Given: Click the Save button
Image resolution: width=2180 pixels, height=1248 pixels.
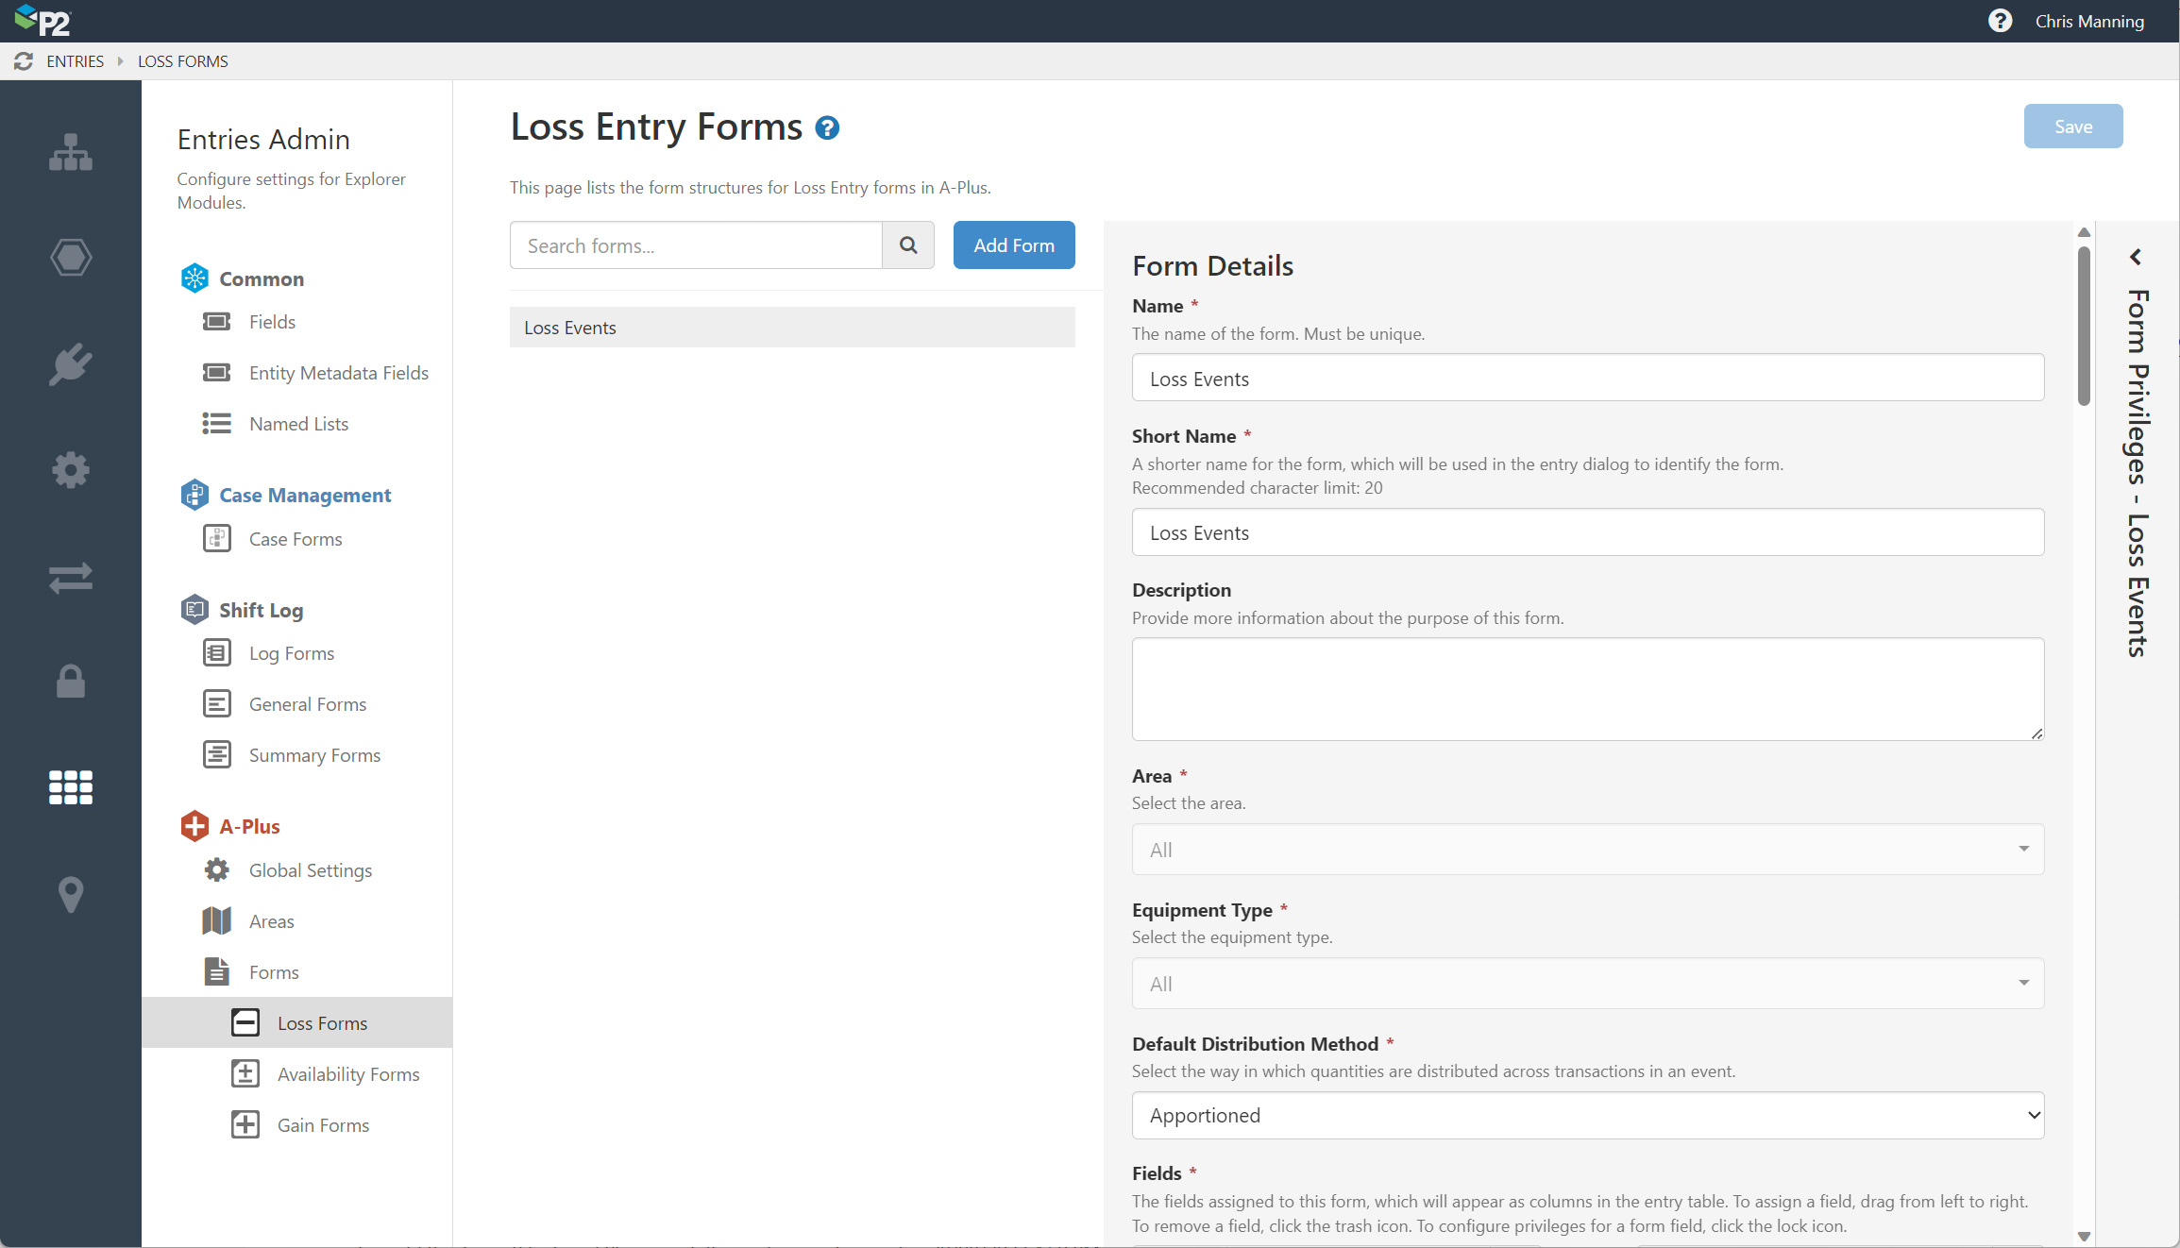Looking at the screenshot, I should (x=2072, y=126).
